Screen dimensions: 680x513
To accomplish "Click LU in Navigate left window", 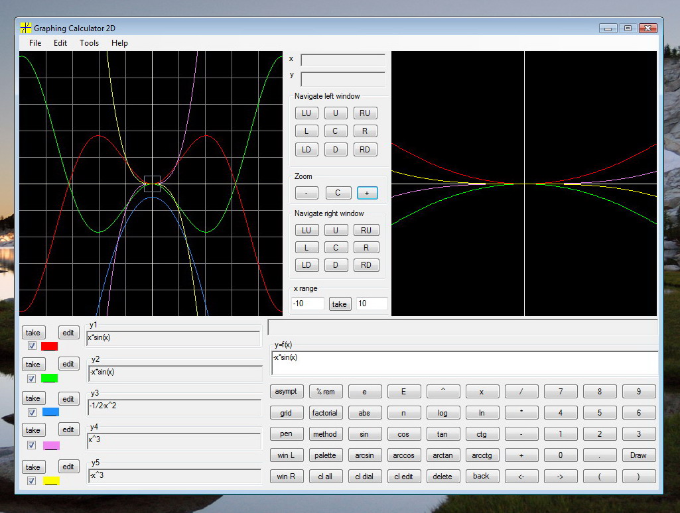I will [x=306, y=113].
